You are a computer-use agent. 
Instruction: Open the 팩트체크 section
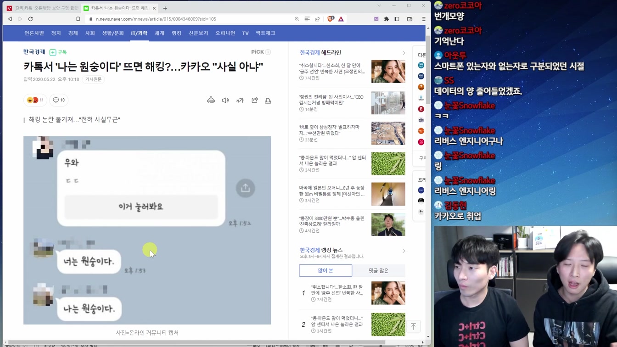[265, 33]
